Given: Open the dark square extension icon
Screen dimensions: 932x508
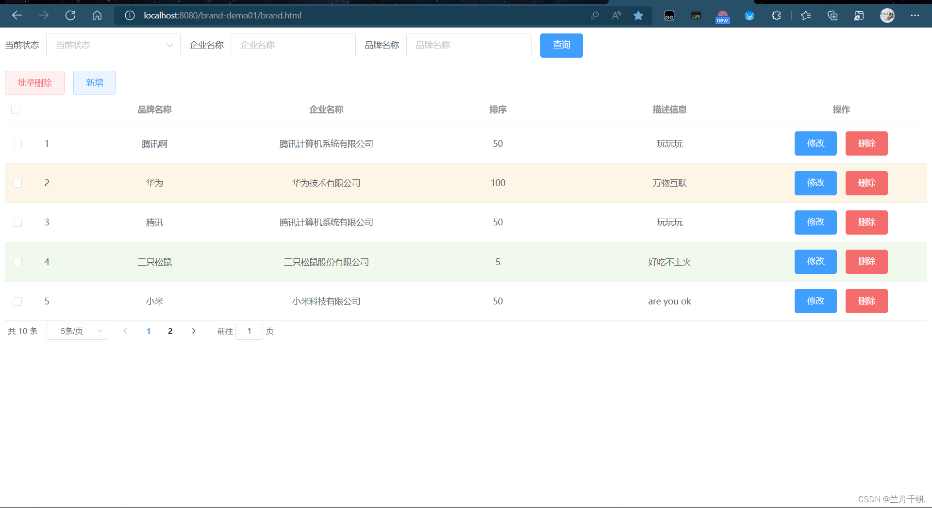Looking at the screenshot, I should 696,16.
